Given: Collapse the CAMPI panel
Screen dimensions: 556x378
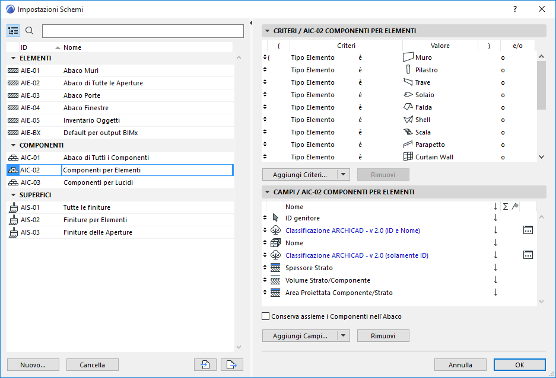Looking at the screenshot, I should [x=268, y=192].
